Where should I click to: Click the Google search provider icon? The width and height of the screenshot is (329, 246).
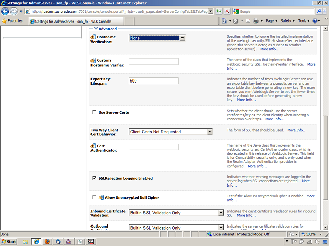(x=236, y=11)
